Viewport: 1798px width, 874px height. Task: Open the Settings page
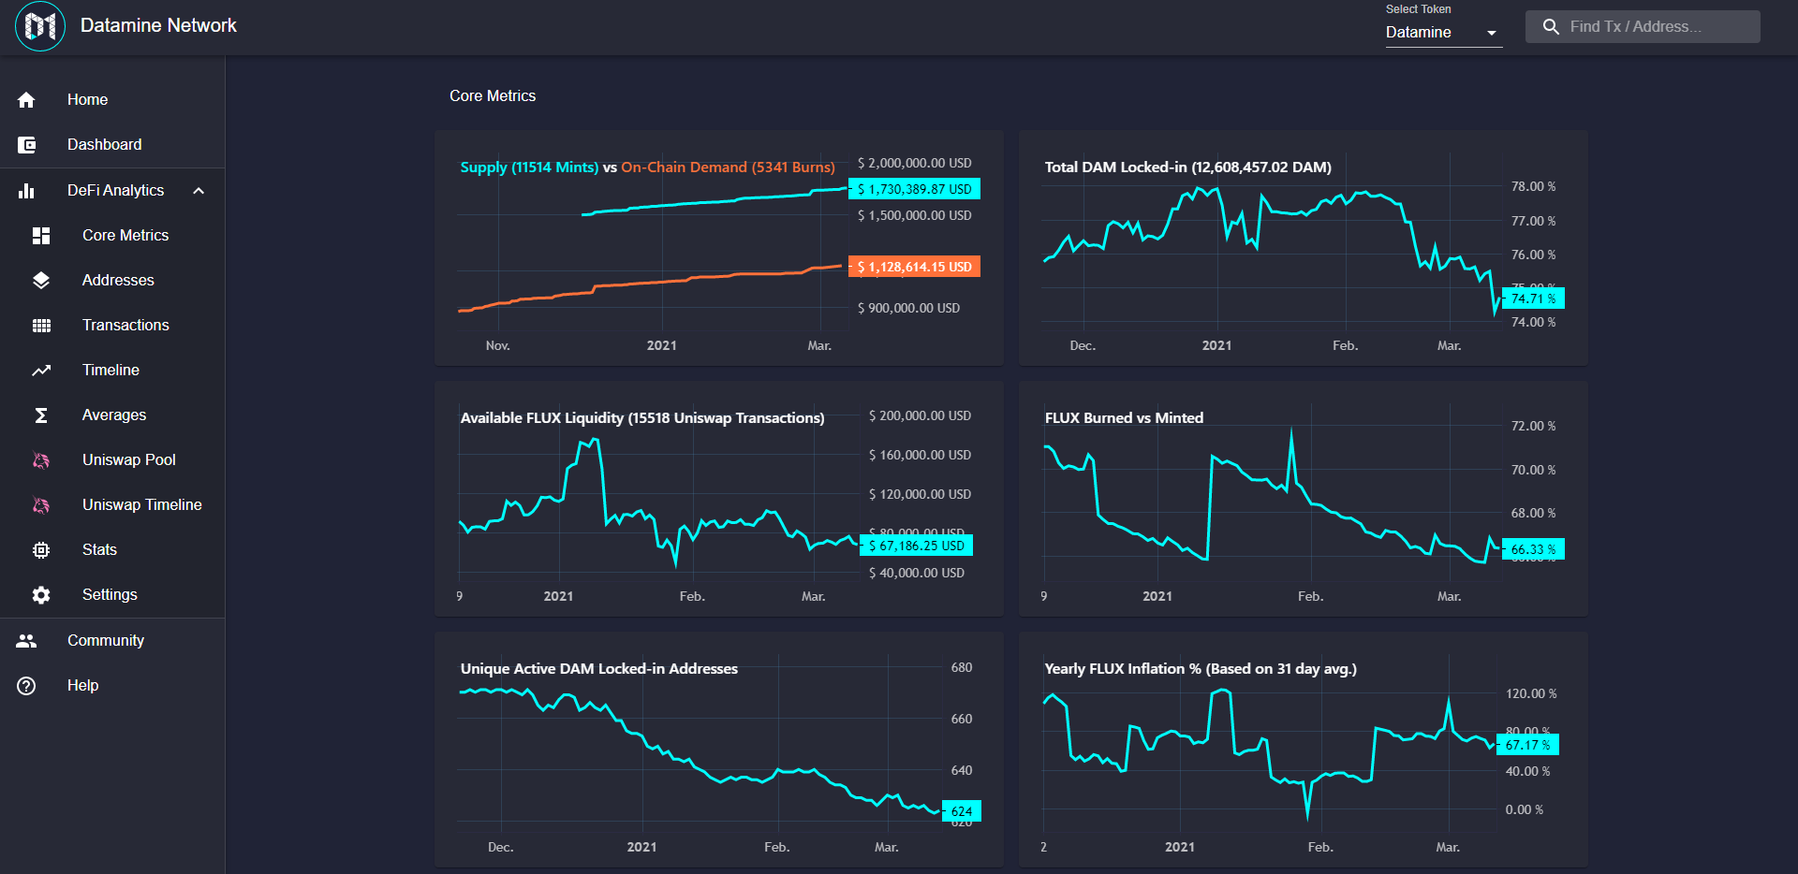[112, 594]
